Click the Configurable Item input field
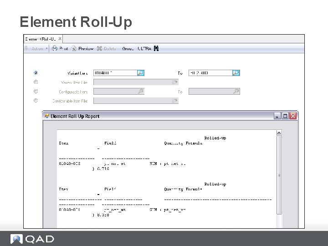328x246 pixels. pos(115,91)
